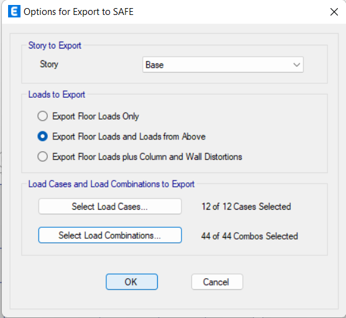Click the 'Story' label beside the dropdown
Image resolution: width=346 pixels, height=318 pixels.
pos(49,64)
